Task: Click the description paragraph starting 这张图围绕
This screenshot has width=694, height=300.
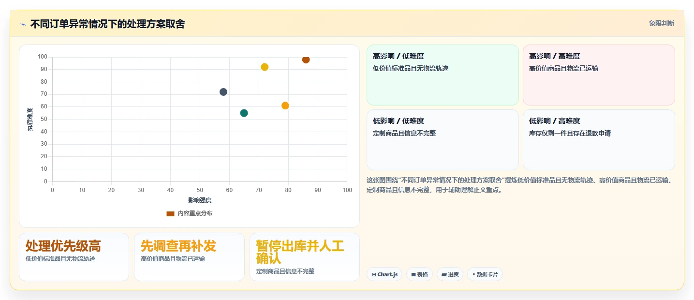Action: coord(519,185)
